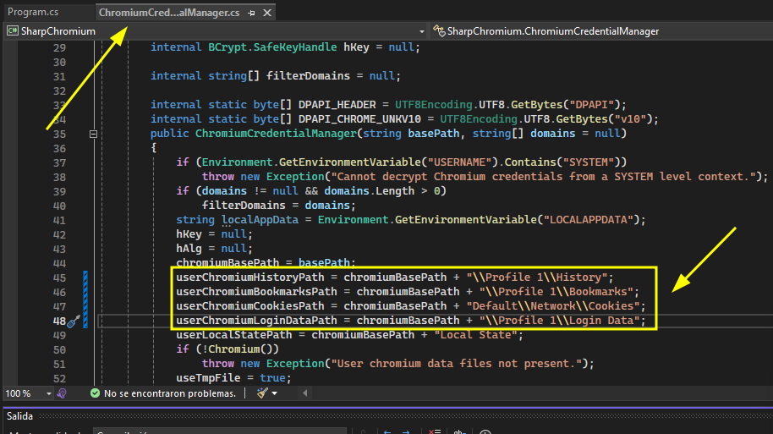
Task: Click the "Default\\Network\\Cookies" string
Action: pyautogui.click(x=552, y=306)
